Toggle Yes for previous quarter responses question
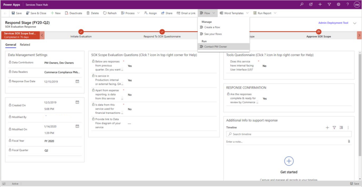This screenshot has height=187, width=362. click(130, 66)
